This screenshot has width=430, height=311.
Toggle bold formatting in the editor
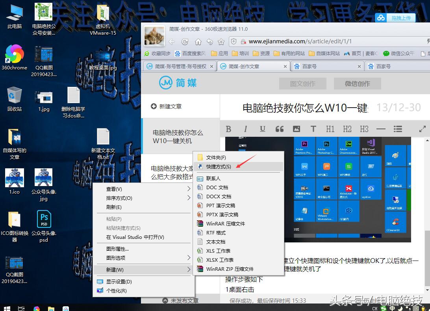tap(228, 128)
